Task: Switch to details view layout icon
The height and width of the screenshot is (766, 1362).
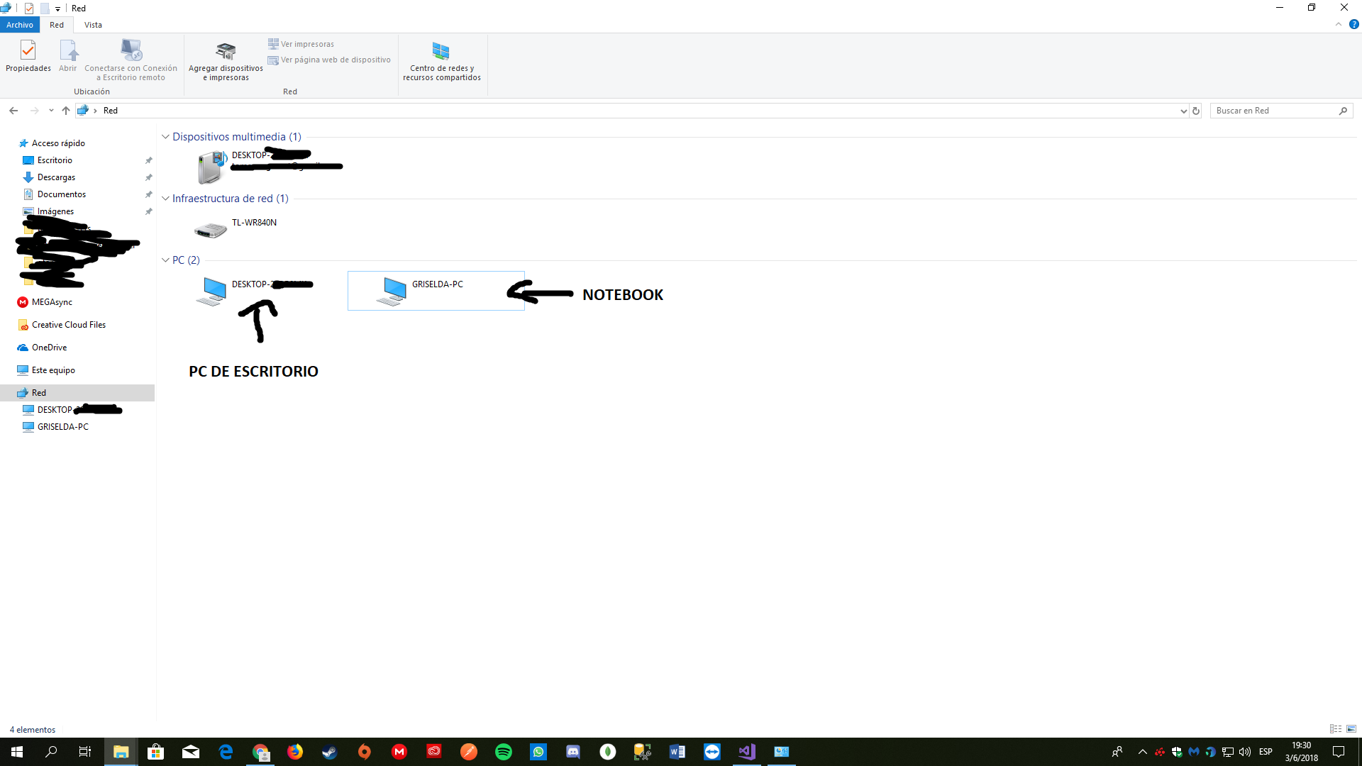Action: pos(1336,729)
